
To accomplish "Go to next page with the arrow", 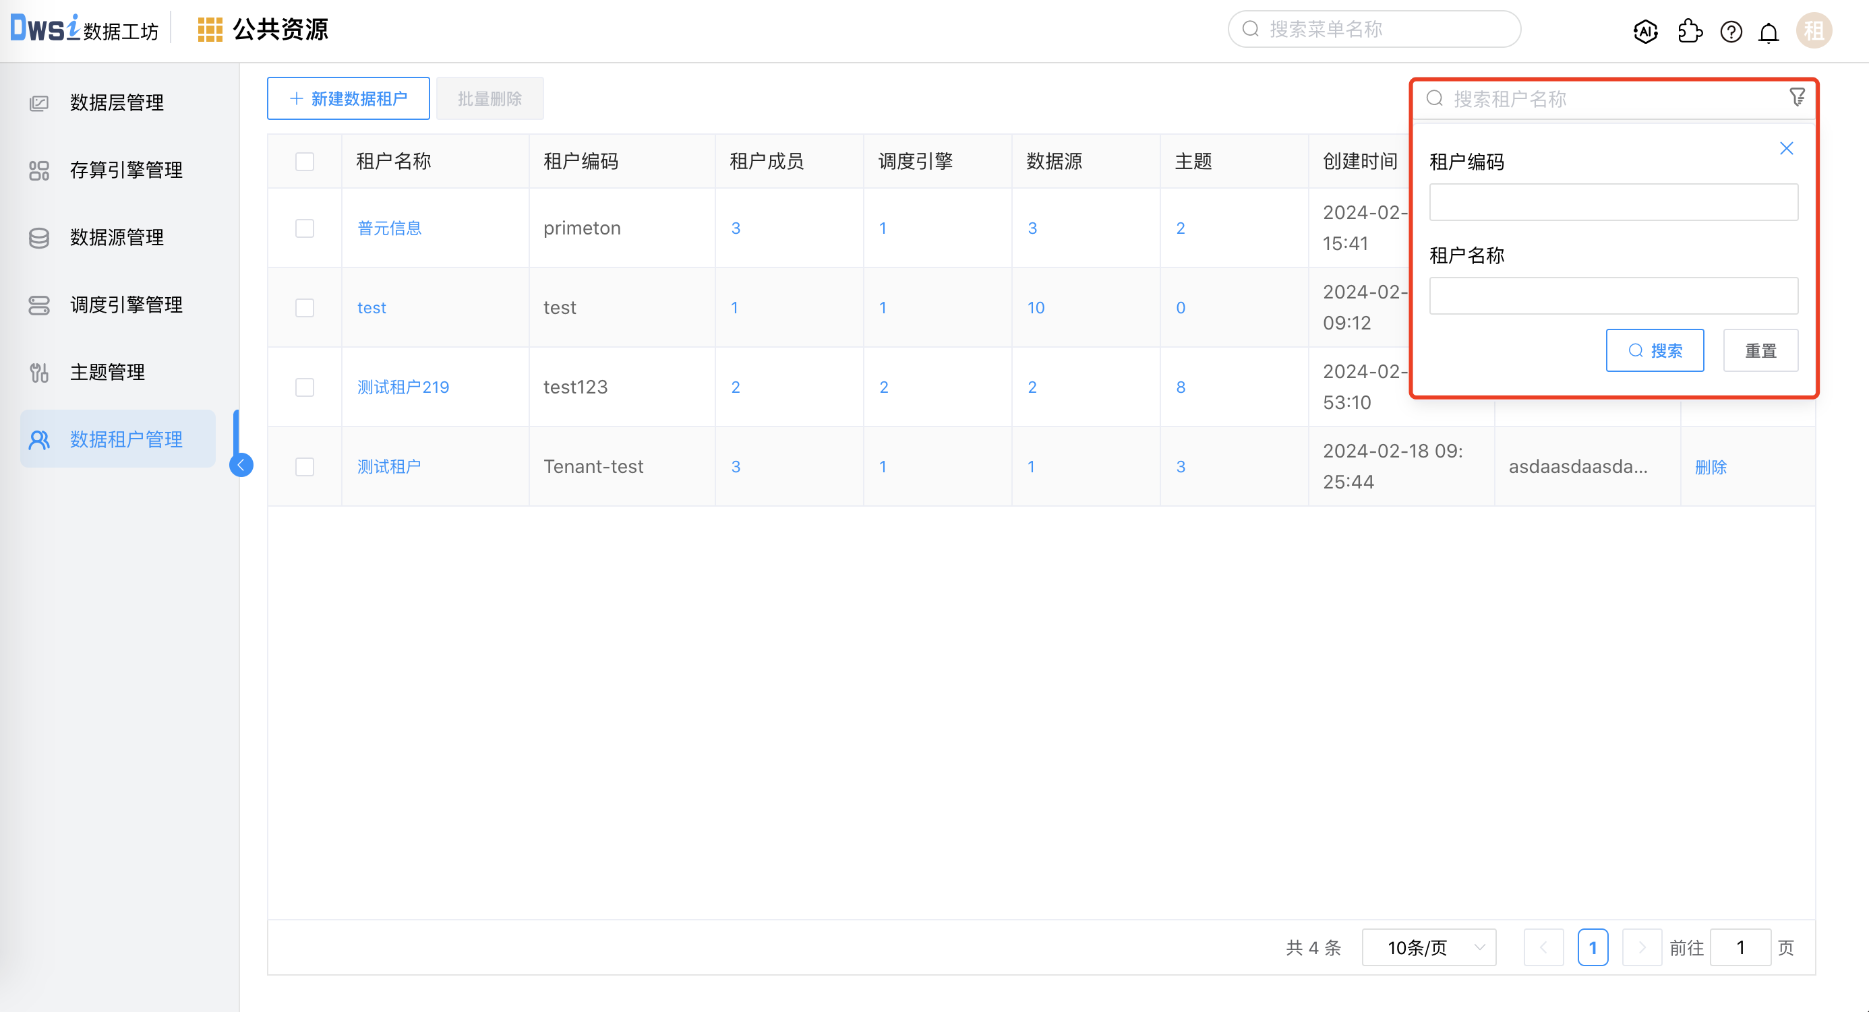I will (1641, 947).
